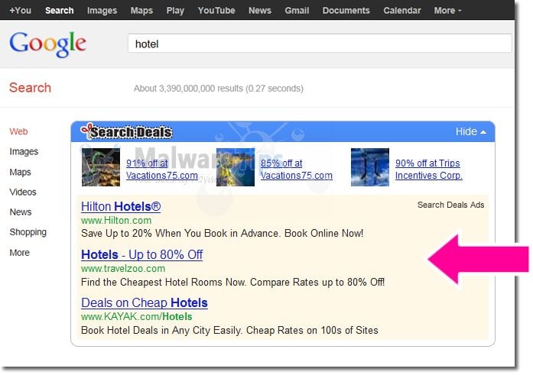Click 'Find the Cheapest Hotel Rooms' description

(x=232, y=282)
